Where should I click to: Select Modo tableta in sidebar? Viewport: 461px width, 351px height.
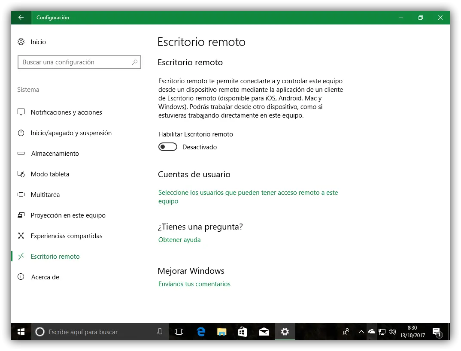(x=50, y=174)
